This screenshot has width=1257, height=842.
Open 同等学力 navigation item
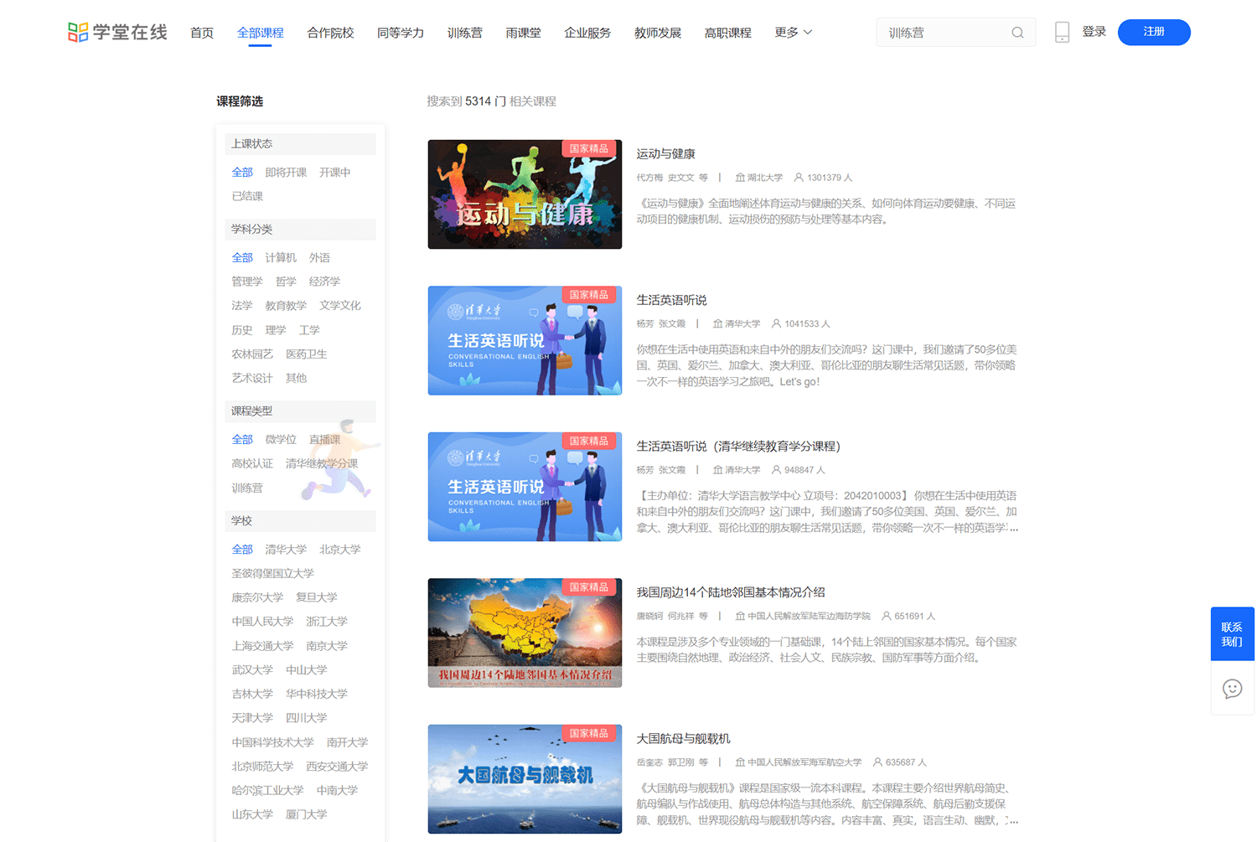pyautogui.click(x=401, y=33)
